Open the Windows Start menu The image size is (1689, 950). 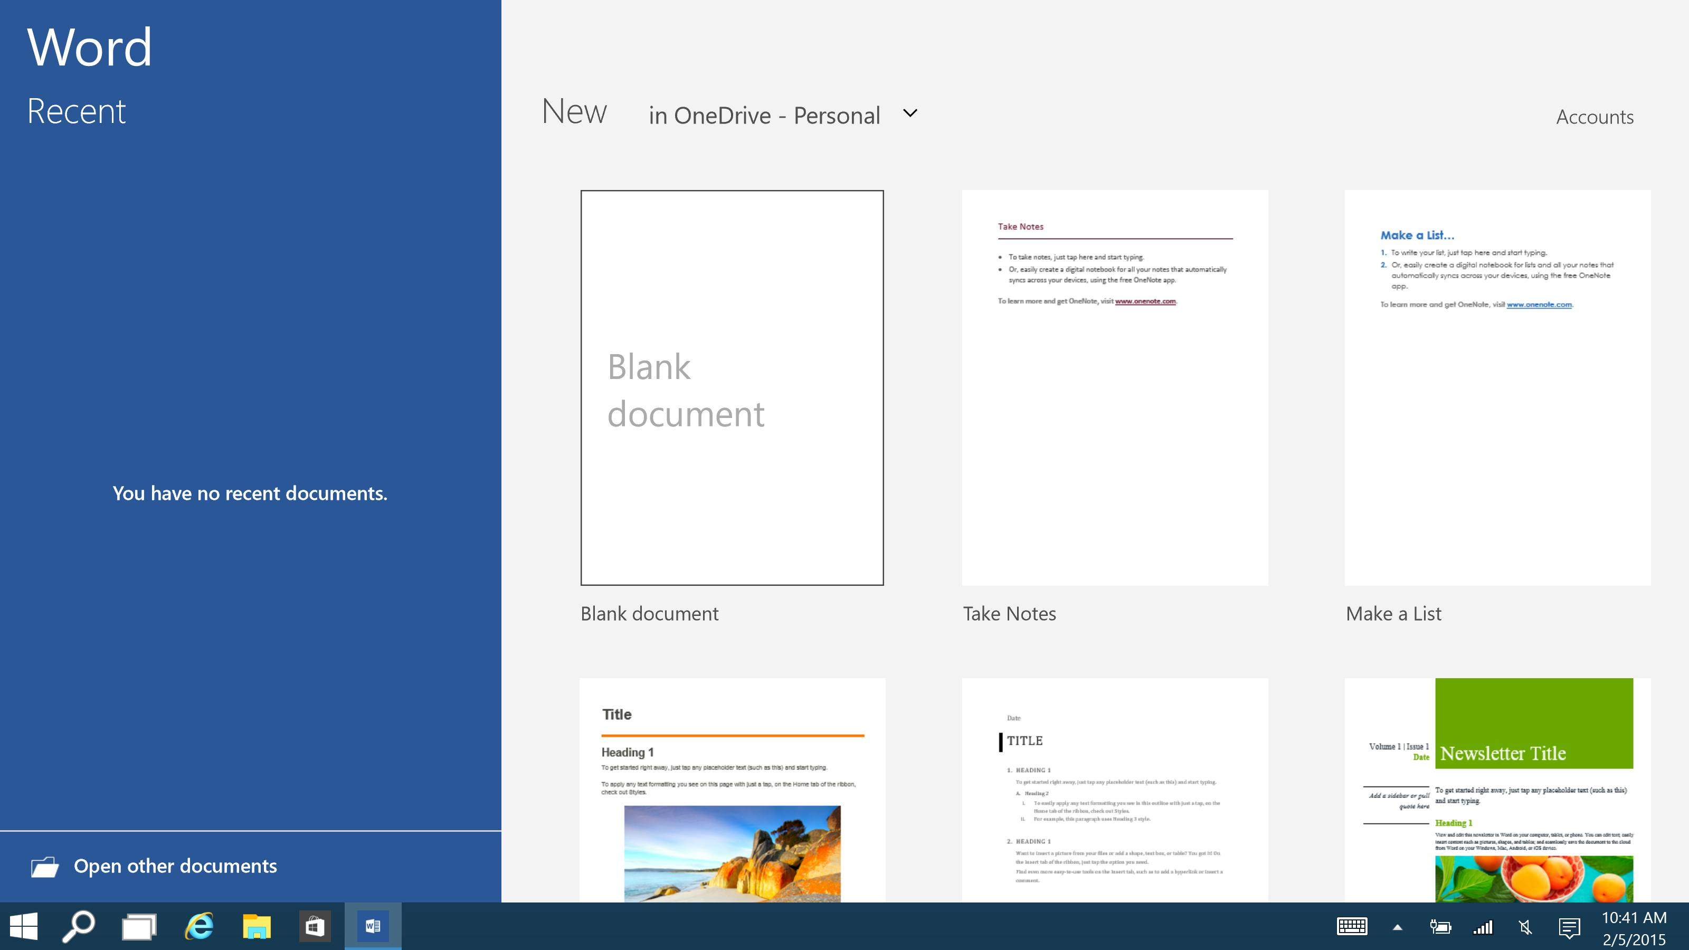tap(24, 926)
